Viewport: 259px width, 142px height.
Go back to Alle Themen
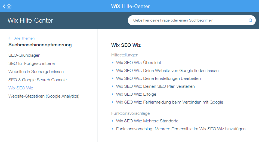pos(24,38)
